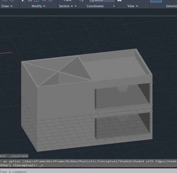Expand the Draw panel dropdown
The image size is (177, 173).
click(x=7, y=6)
